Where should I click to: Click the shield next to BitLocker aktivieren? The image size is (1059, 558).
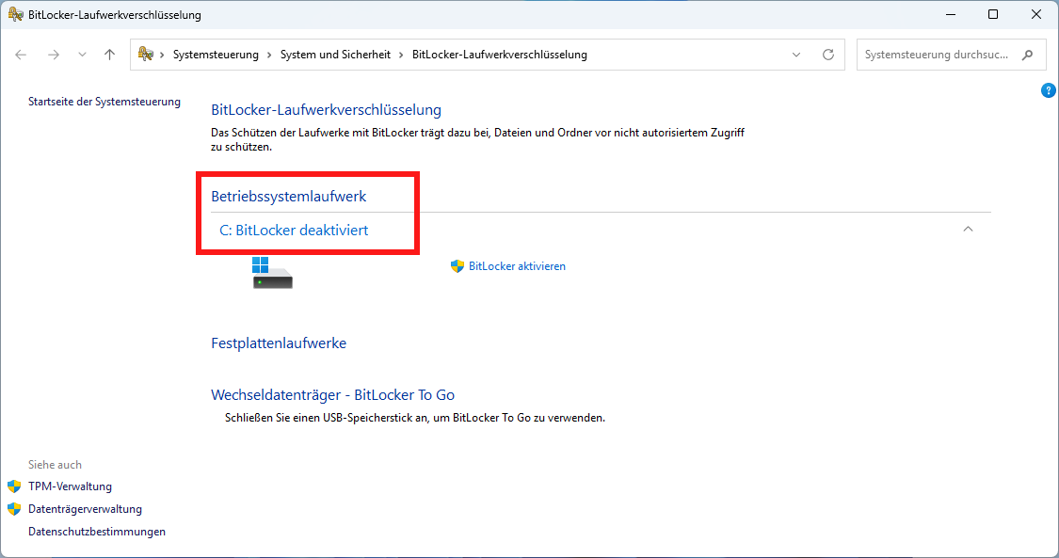click(x=457, y=266)
